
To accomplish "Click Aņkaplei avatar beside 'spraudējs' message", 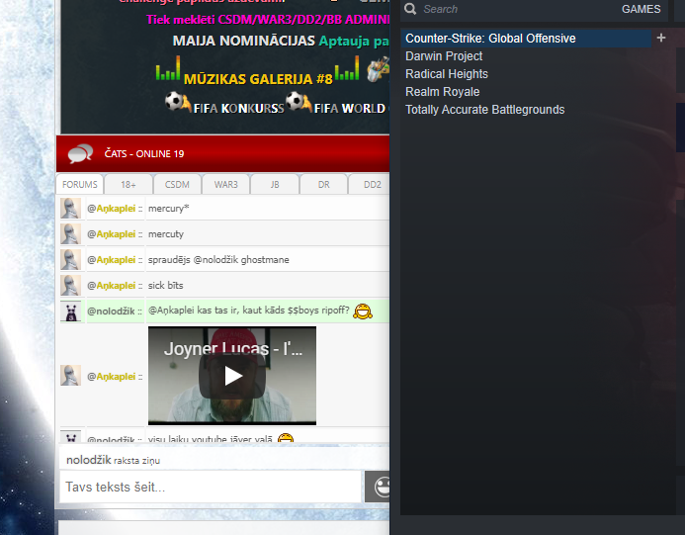I will [70, 260].
